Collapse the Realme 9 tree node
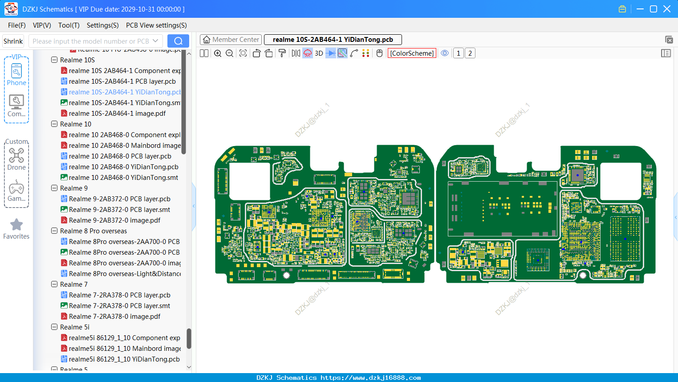The height and width of the screenshot is (382, 678). (54, 188)
